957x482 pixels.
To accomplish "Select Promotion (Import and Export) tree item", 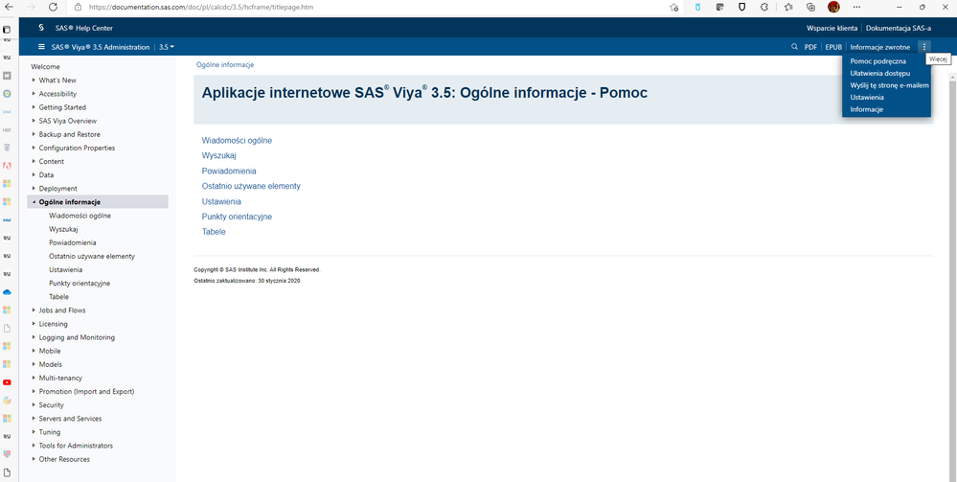I will (x=86, y=392).
